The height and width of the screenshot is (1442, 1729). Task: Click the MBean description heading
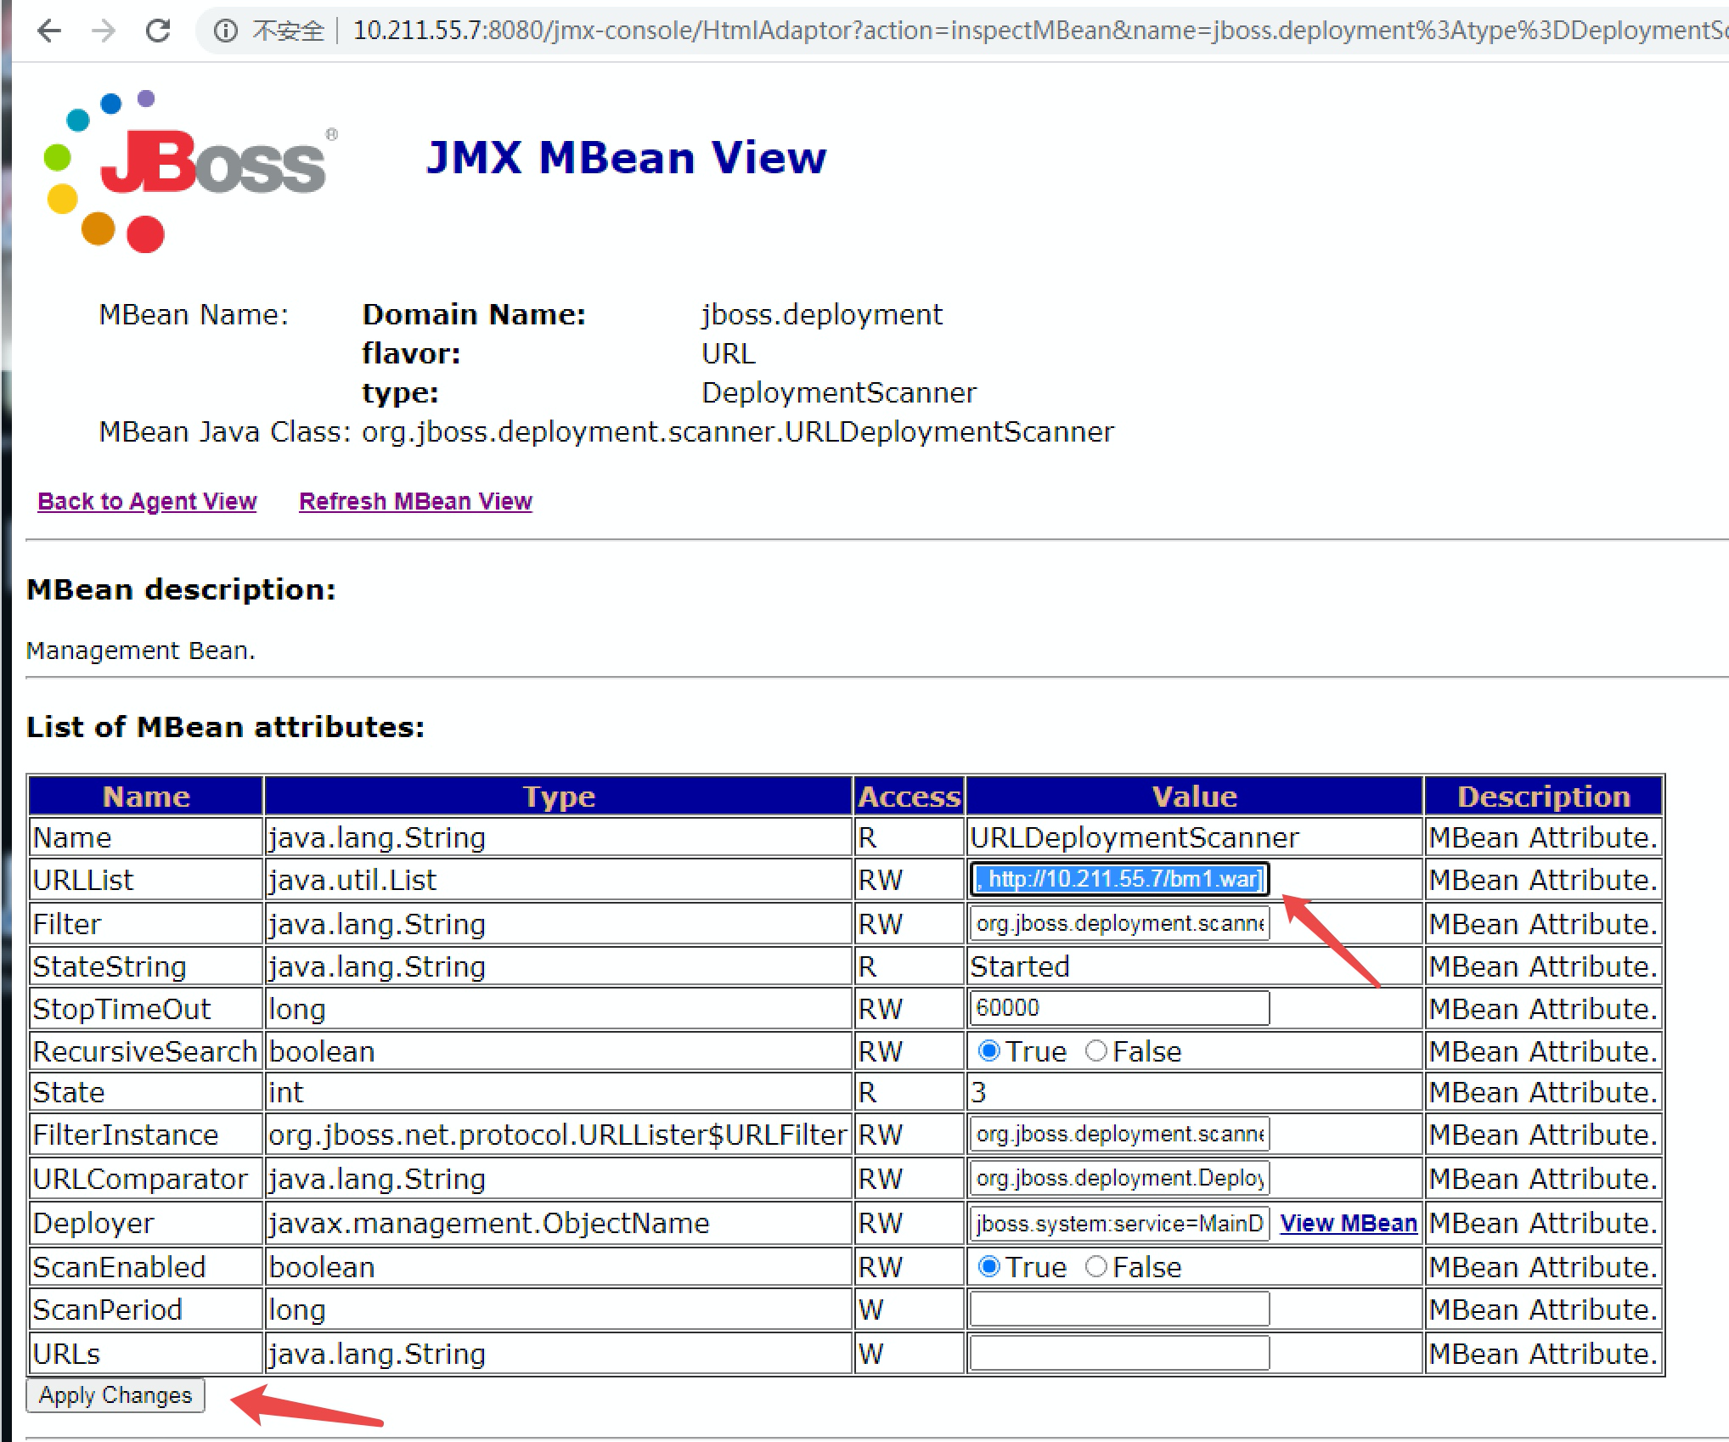(x=181, y=589)
